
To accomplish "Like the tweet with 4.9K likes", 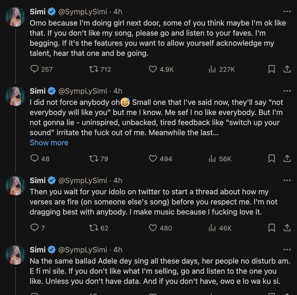I will coord(153,69).
